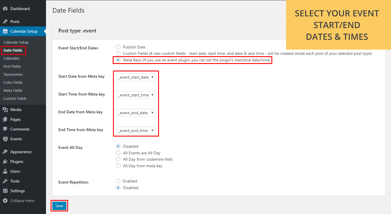The width and height of the screenshot is (391, 214).
Task: Click the Posts pushpin icon
Action: click(5, 22)
